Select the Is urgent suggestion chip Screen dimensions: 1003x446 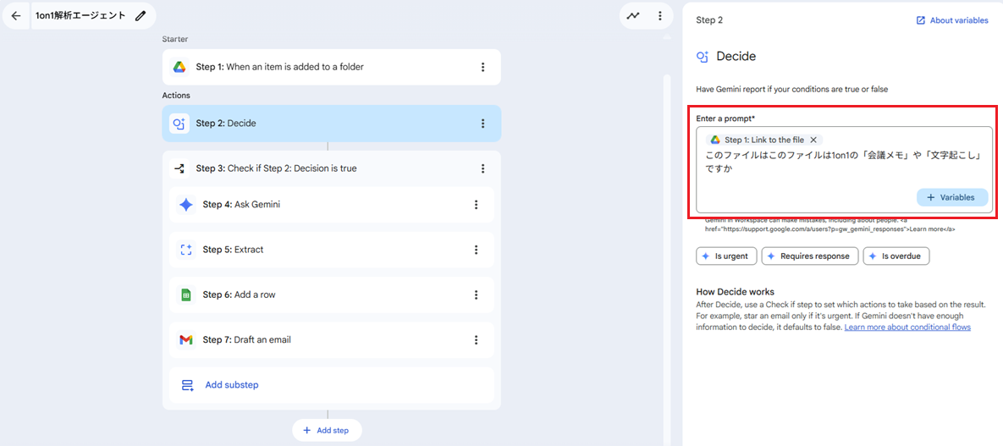click(x=725, y=256)
